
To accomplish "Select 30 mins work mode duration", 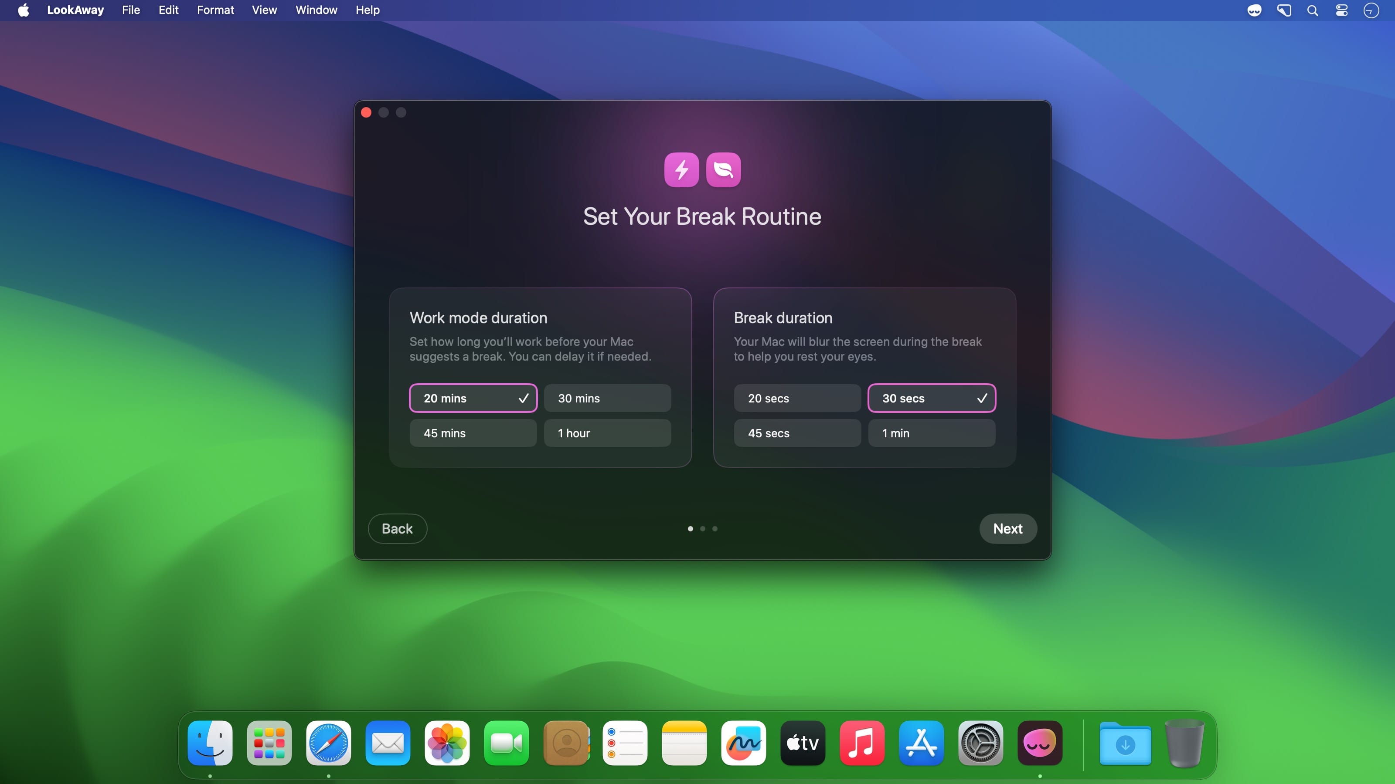I will click(607, 398).
